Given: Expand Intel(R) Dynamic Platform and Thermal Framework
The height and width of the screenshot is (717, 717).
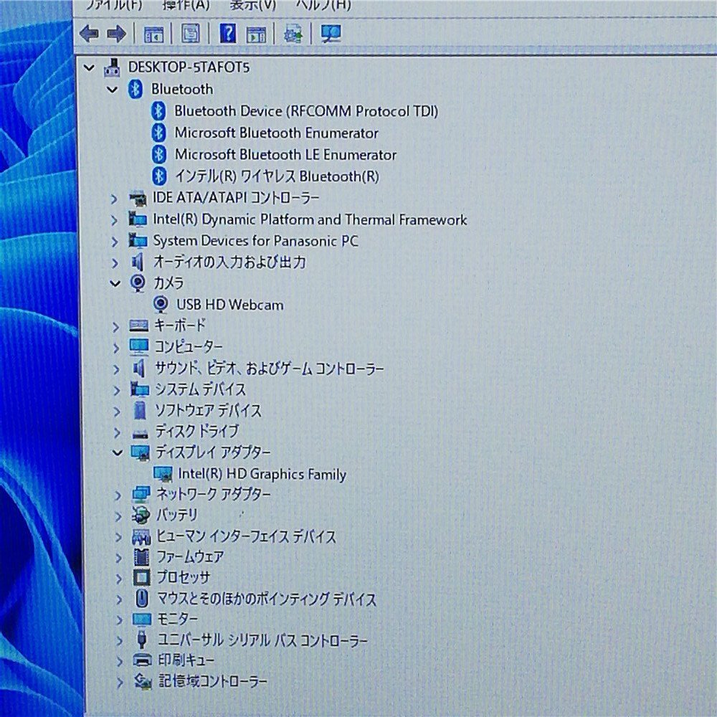Looking at the screenshot, I should [114, 220].
